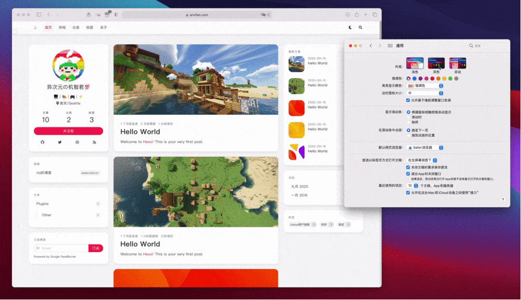Click the 订阅 subscribe button
Screen dimensions: 521x300
pyautogui.click(x=96, y=248)
